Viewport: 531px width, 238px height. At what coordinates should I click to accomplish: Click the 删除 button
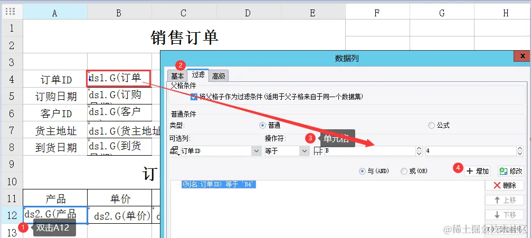tap(505, 185)
